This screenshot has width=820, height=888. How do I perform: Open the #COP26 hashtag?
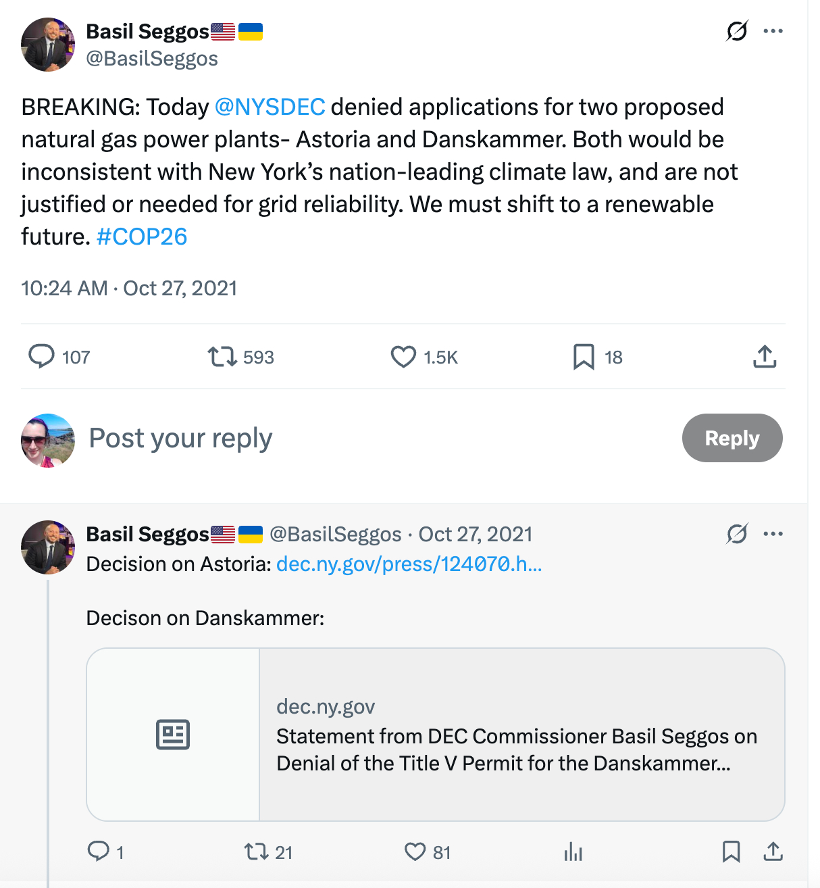click(142, 237)
